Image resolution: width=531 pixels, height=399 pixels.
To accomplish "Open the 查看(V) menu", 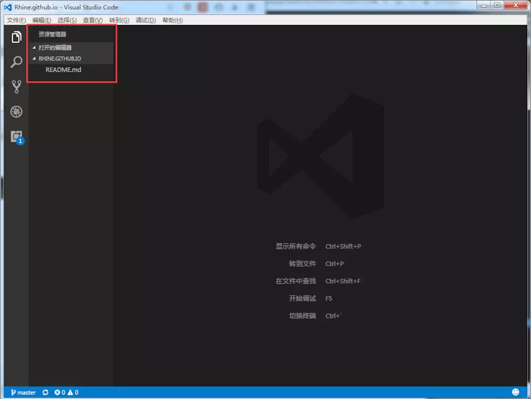I will (93, 20).
